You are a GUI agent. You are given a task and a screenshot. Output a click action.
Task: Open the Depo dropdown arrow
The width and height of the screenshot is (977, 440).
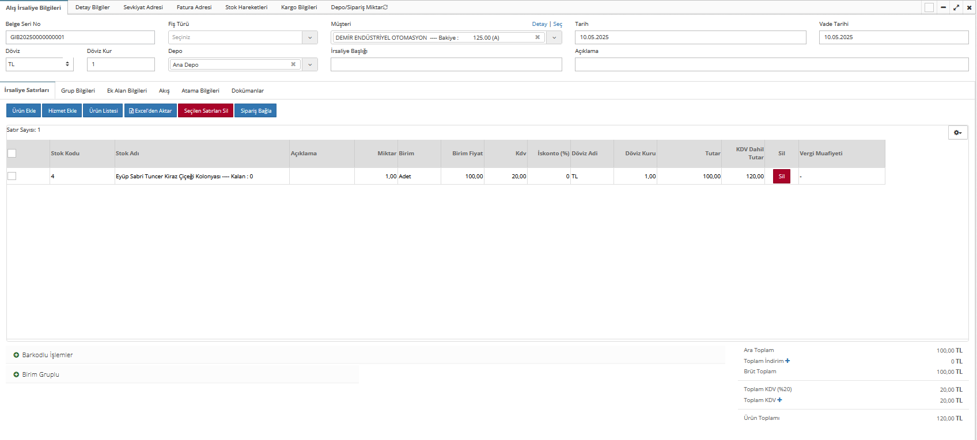tap(310, 64)
